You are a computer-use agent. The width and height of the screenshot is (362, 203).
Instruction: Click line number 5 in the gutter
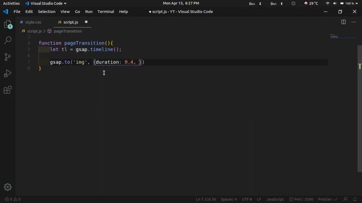[29, 49]
